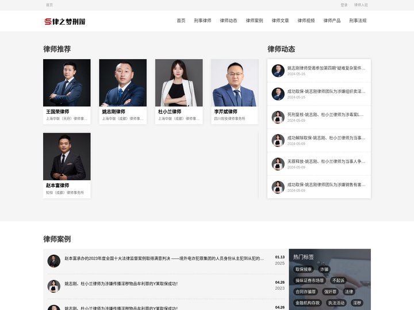
Task: Click 知恒（成都）律师事务所 firm text
Action: point(65,193)
